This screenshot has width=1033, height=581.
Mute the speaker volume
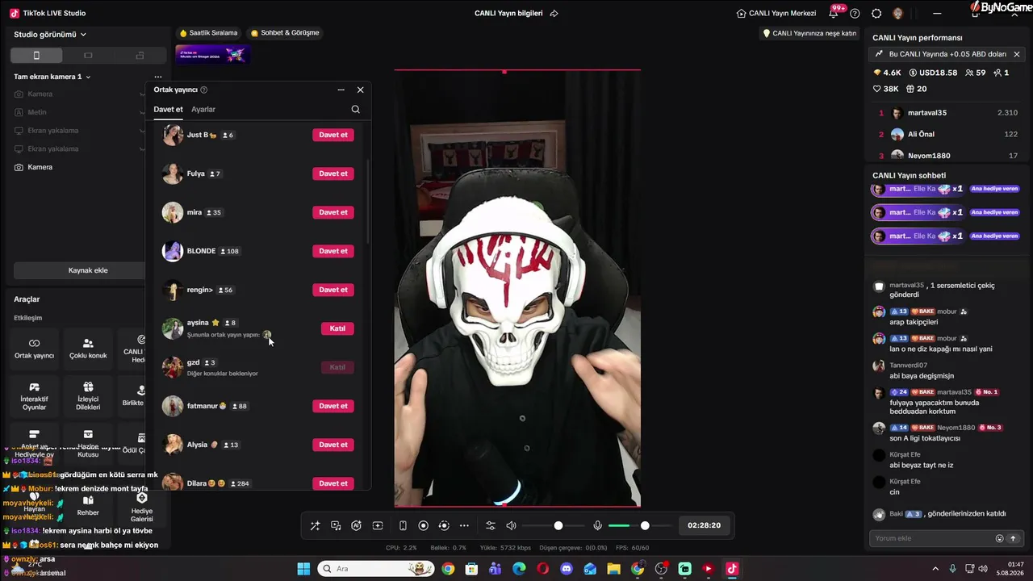click(x=511, y=525)
